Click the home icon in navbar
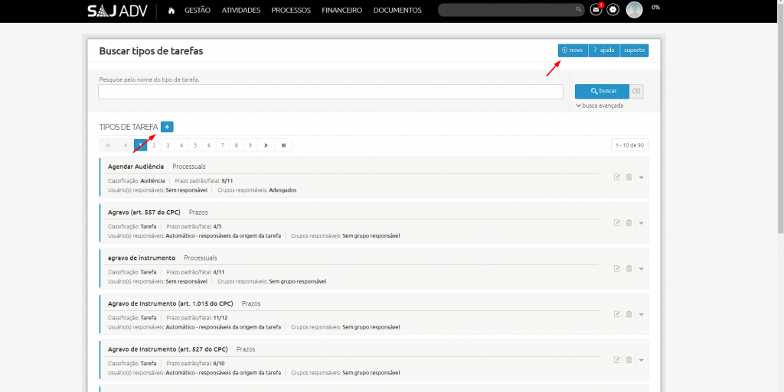Screen dimensions: 784x392 tap(171, 10)
